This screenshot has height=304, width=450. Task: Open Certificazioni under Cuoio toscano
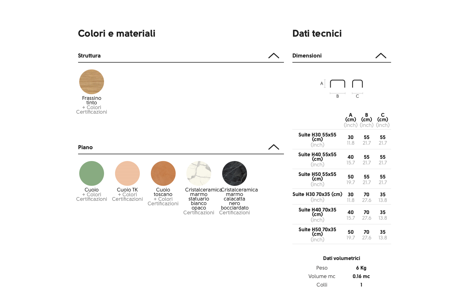tap(163, 204)
